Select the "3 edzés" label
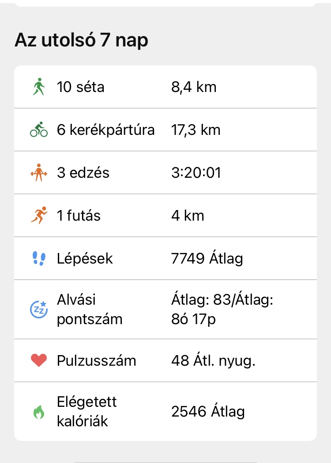 point(83,173)
